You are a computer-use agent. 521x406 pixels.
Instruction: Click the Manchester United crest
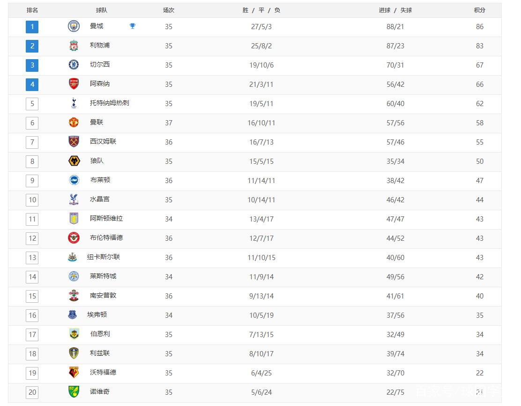coord(74,123)
